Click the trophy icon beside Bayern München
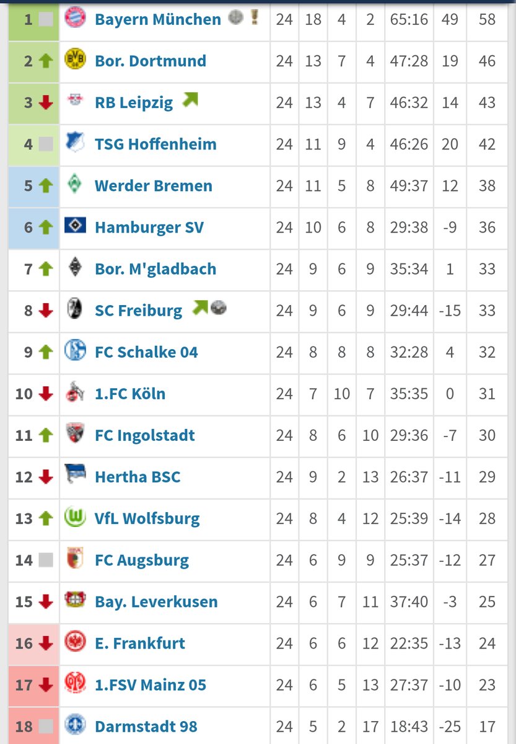This screenshot has width=516, height=744. (255, 17)
